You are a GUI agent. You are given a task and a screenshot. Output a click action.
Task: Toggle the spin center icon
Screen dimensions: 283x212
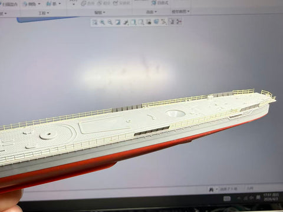pyautogui.click(x=179, y=22)
